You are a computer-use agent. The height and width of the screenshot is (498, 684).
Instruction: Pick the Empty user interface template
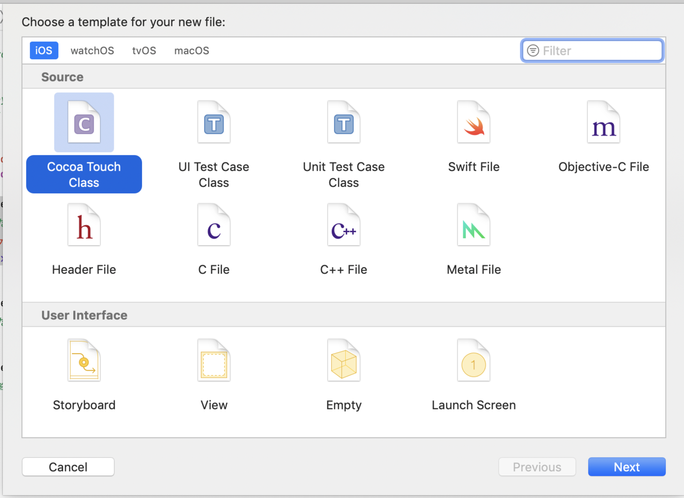(344, 361)
